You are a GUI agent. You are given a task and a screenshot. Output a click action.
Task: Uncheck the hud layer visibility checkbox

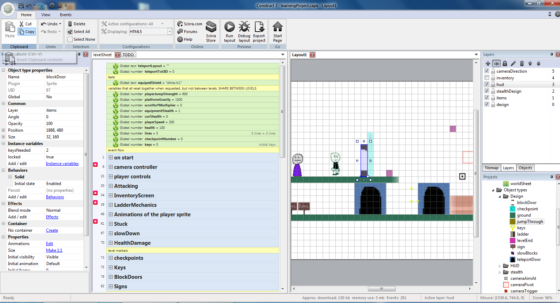click(x=487, y=84)
